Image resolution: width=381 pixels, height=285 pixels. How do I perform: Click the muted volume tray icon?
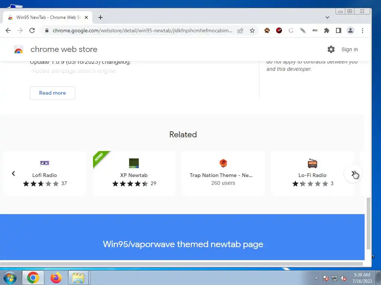tap(343, 278)
